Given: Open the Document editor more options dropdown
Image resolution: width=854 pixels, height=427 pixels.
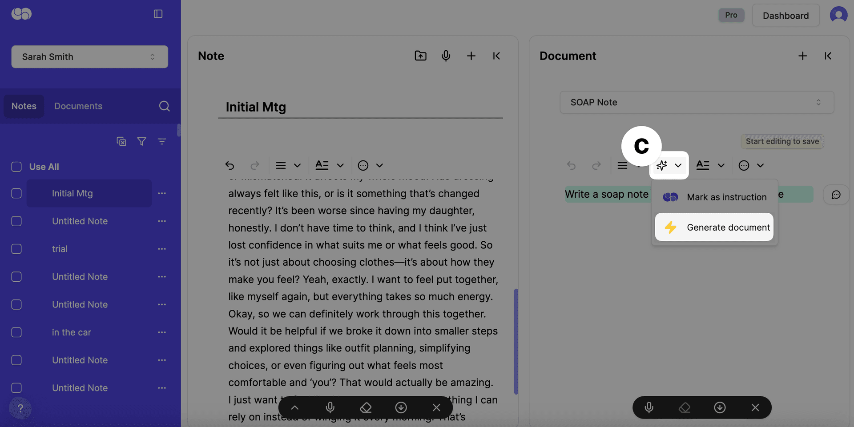Looking at the screenshot, I should pyautogui.click(x=751, y=165).
